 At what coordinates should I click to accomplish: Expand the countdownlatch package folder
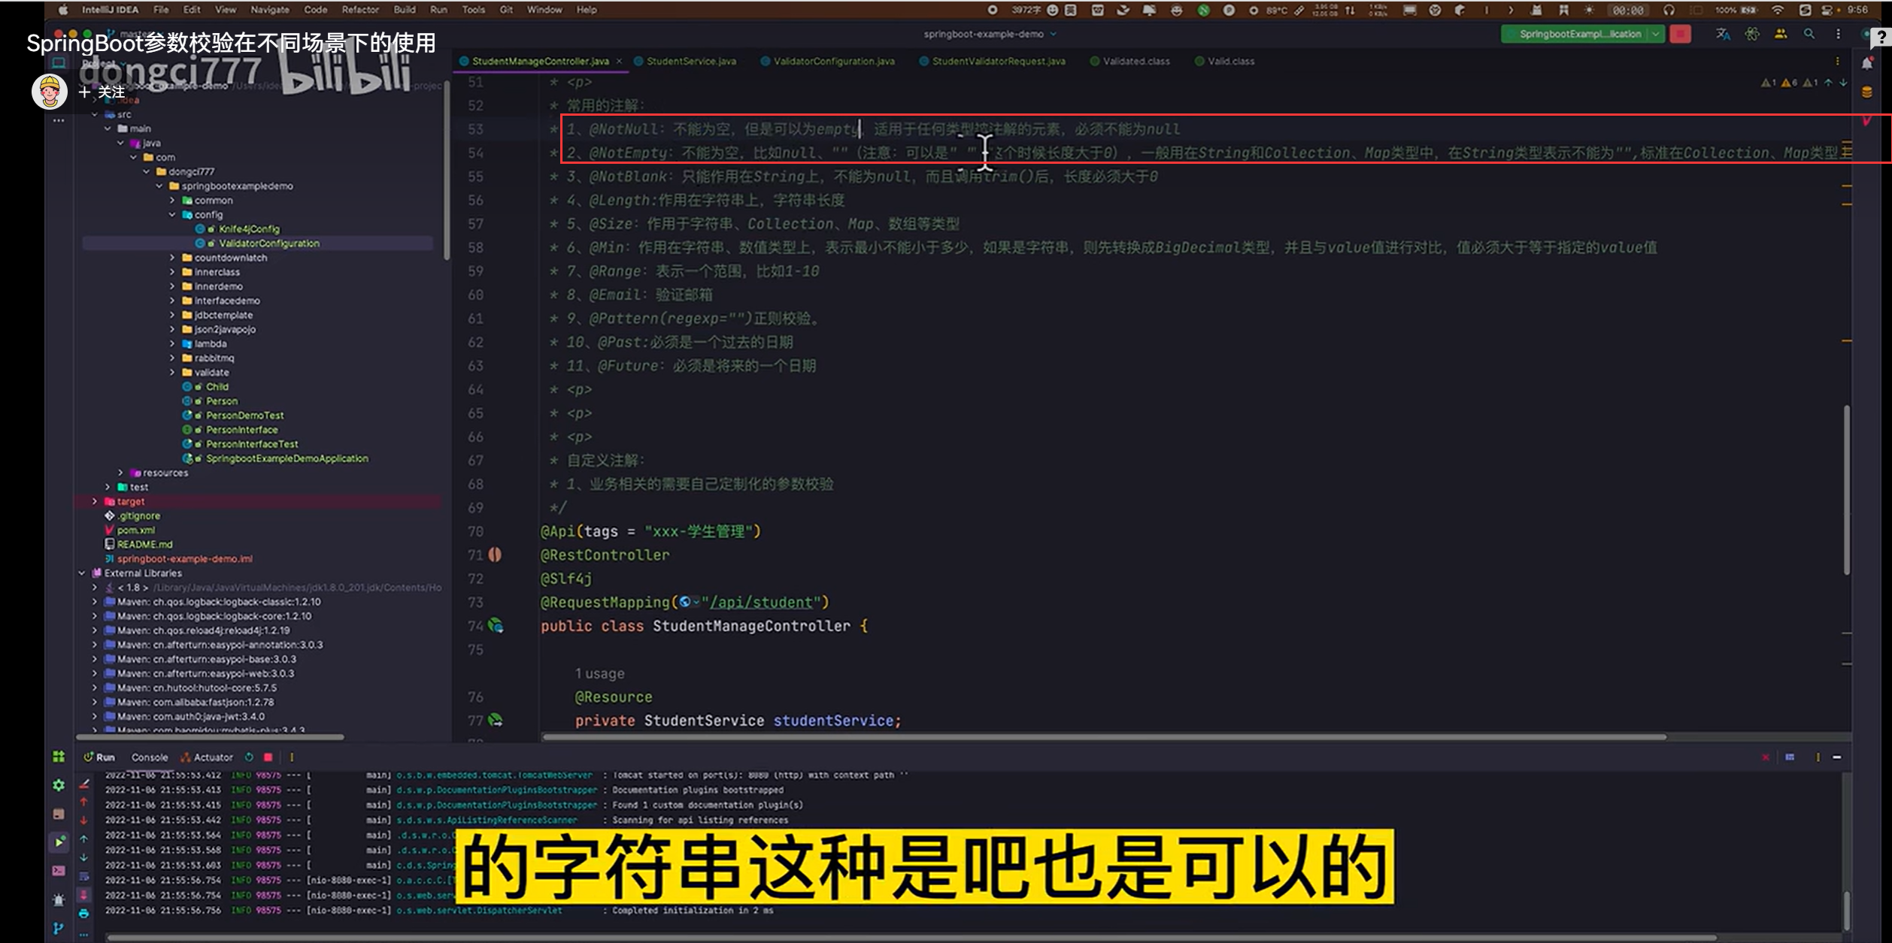[172, 258]
